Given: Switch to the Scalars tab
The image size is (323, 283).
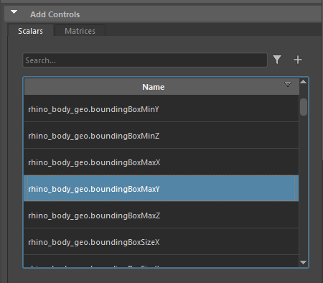Looking at the screenshot, I should click(x=30, y=31).
